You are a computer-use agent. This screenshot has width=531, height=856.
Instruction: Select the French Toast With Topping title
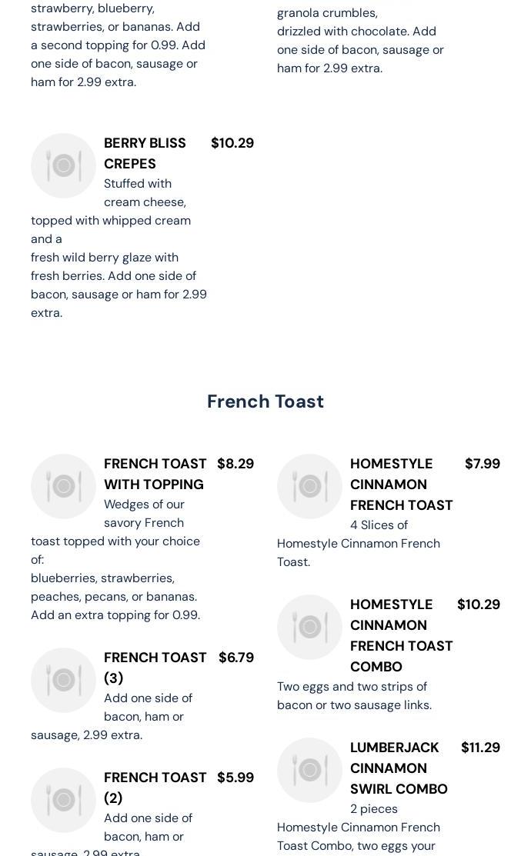tap(155, 474)
